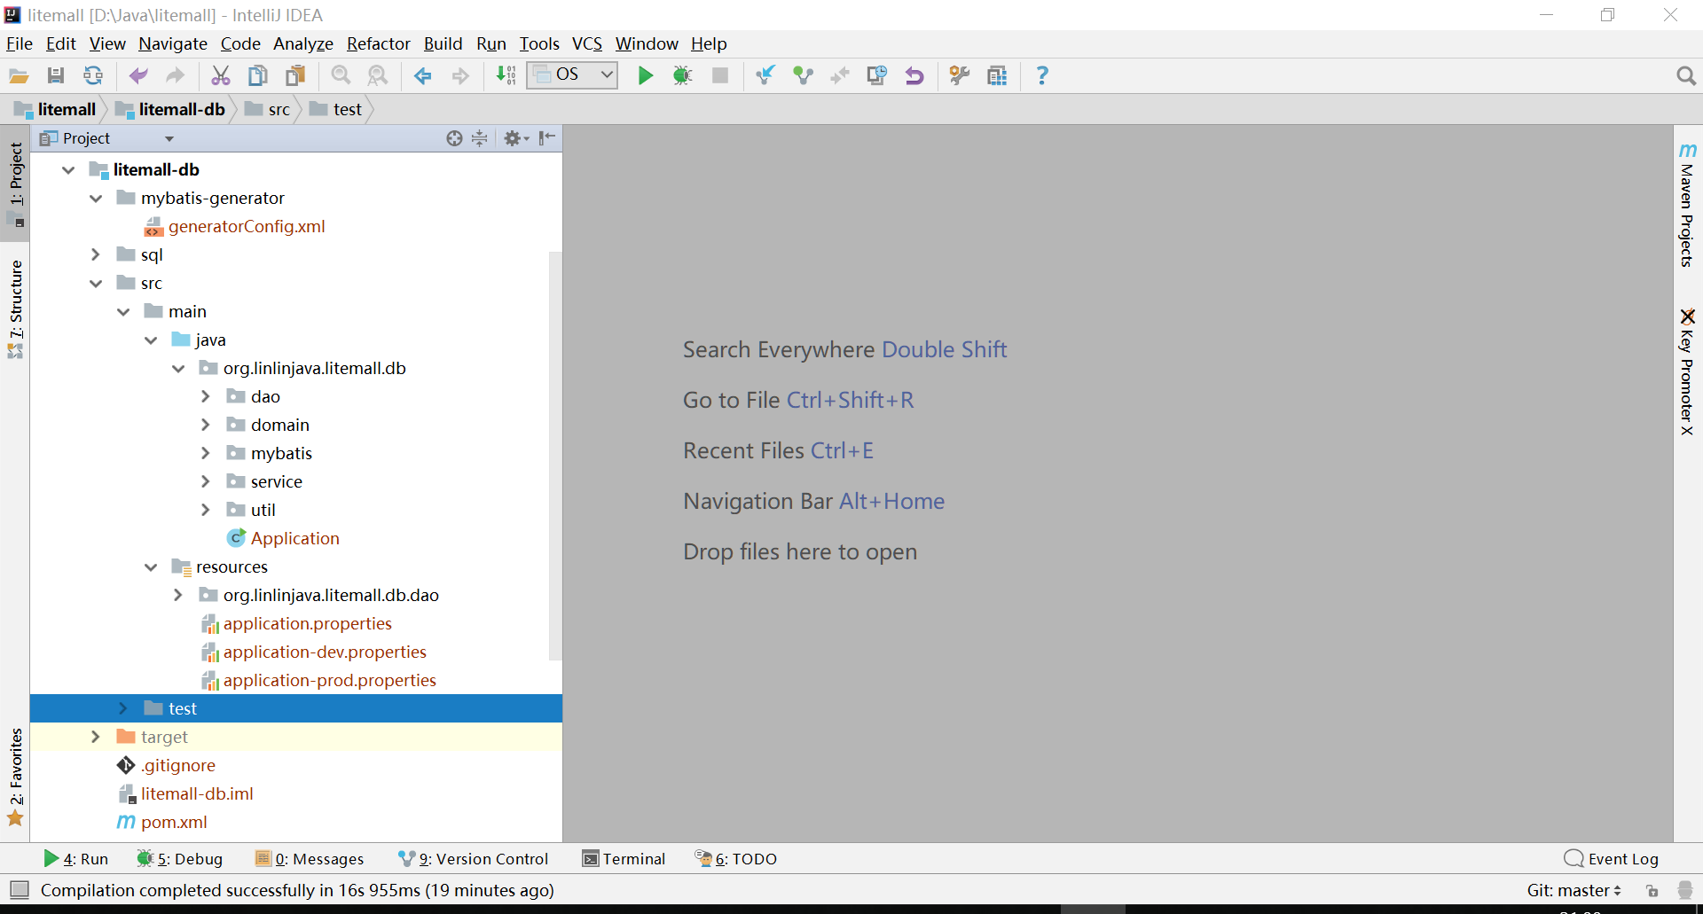This screenshot has height=914, width=1703.
Task: Click the Paste toolbar icon
Action: click(x=295, y=76)
